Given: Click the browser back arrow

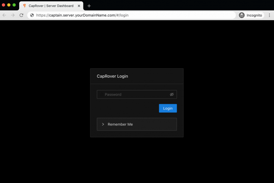Looking at the screenshot, I should click(x=5, y=15).
